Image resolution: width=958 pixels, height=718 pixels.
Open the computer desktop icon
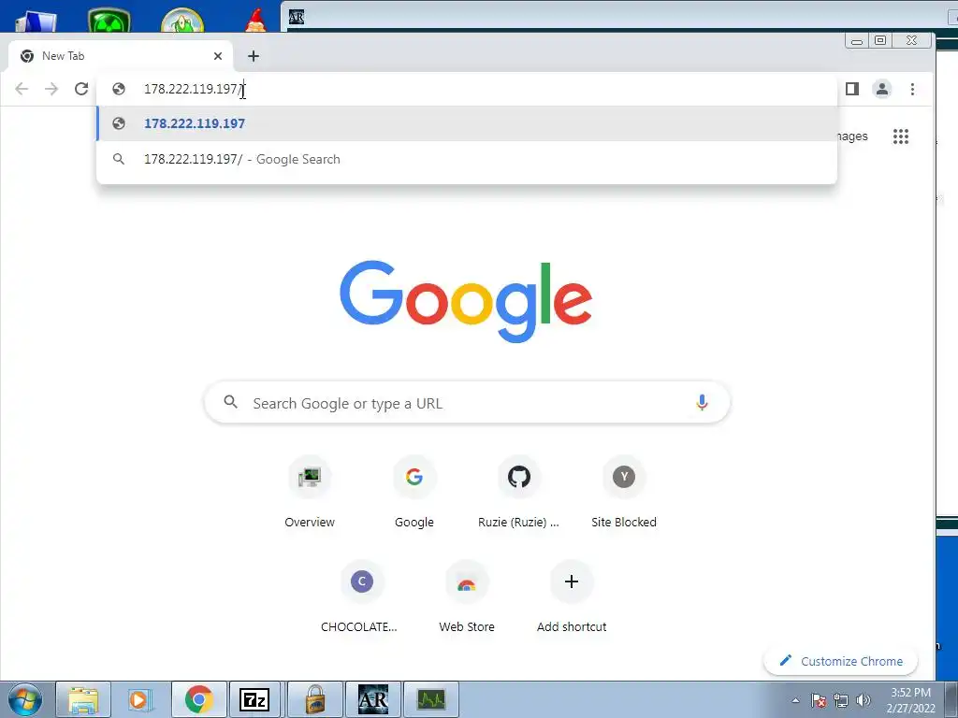pyautogui.click(x=36, y=21)
